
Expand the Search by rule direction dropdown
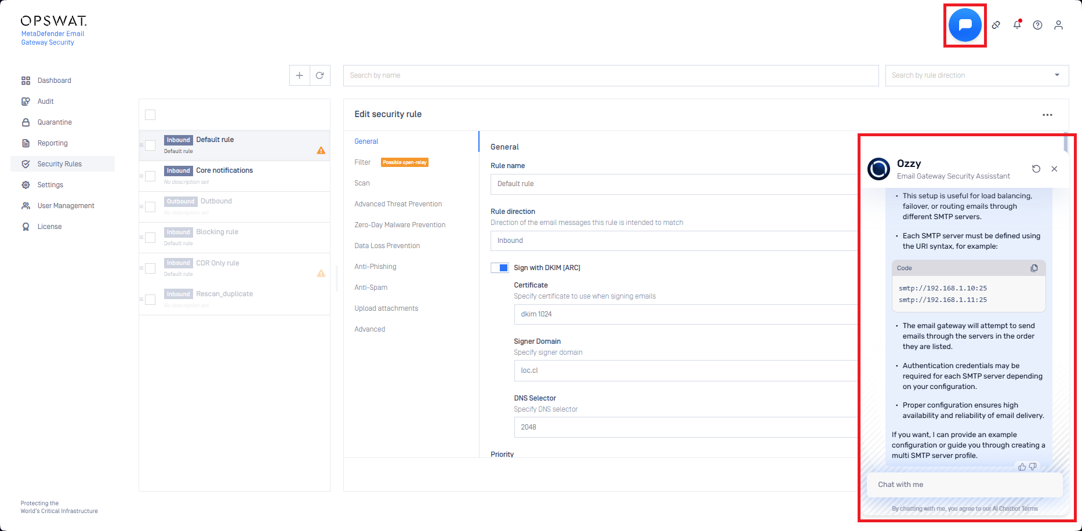(x=1056, y=75)
